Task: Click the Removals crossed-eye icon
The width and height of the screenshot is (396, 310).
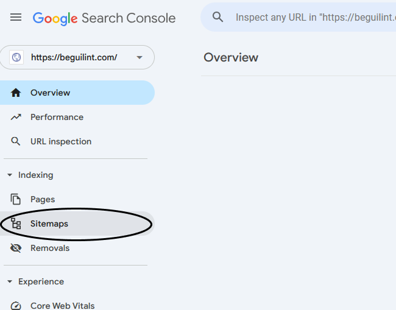Action: click(16, 248)
